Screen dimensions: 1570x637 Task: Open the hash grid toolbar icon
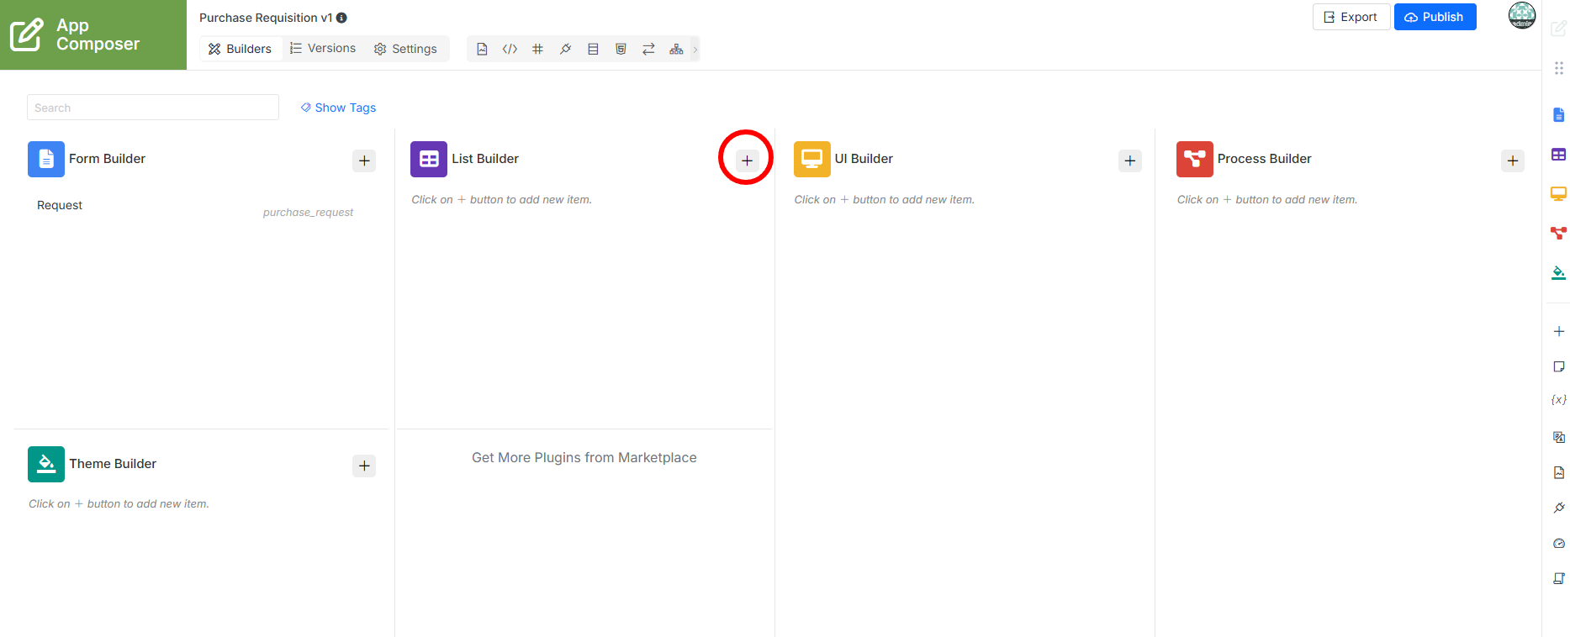click(537, 49)
